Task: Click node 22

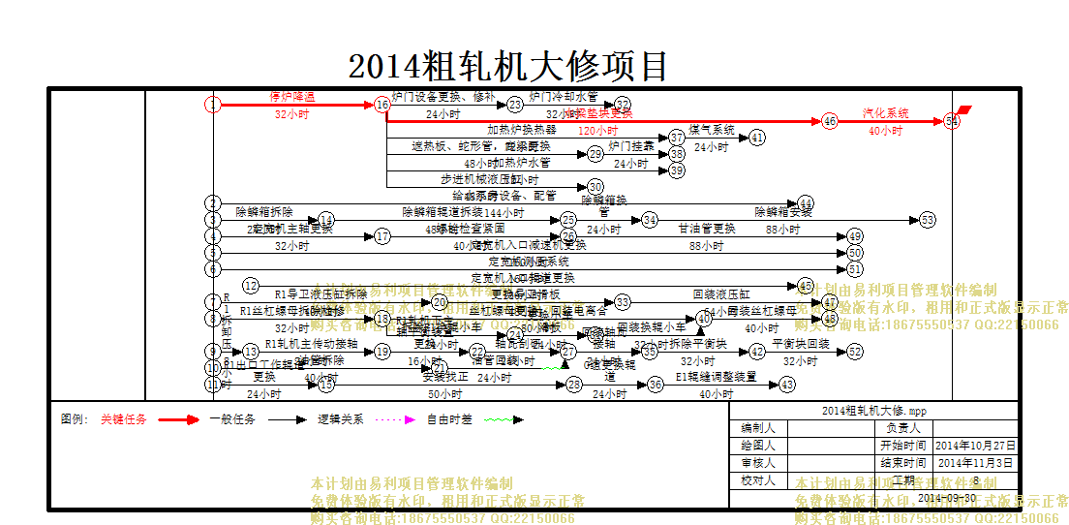Action: pos(477,352)
